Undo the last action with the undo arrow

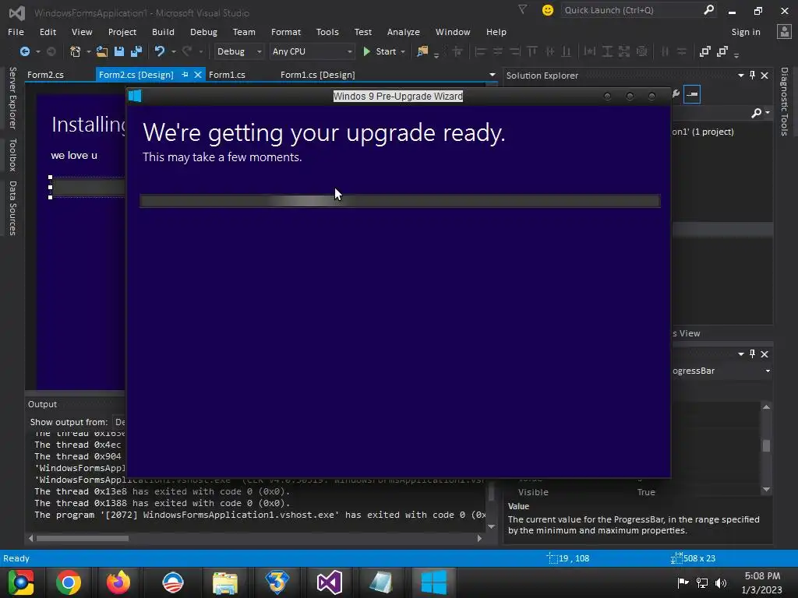pos(160,51)
